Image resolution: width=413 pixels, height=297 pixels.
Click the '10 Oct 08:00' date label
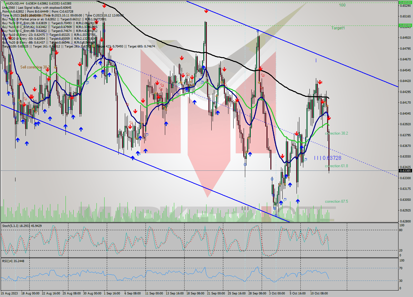(319, 293)
